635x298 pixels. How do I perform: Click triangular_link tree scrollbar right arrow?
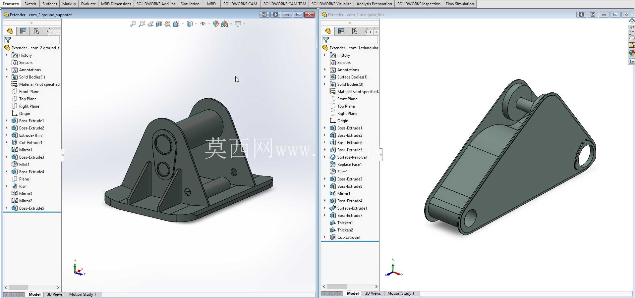coord(376,286)
